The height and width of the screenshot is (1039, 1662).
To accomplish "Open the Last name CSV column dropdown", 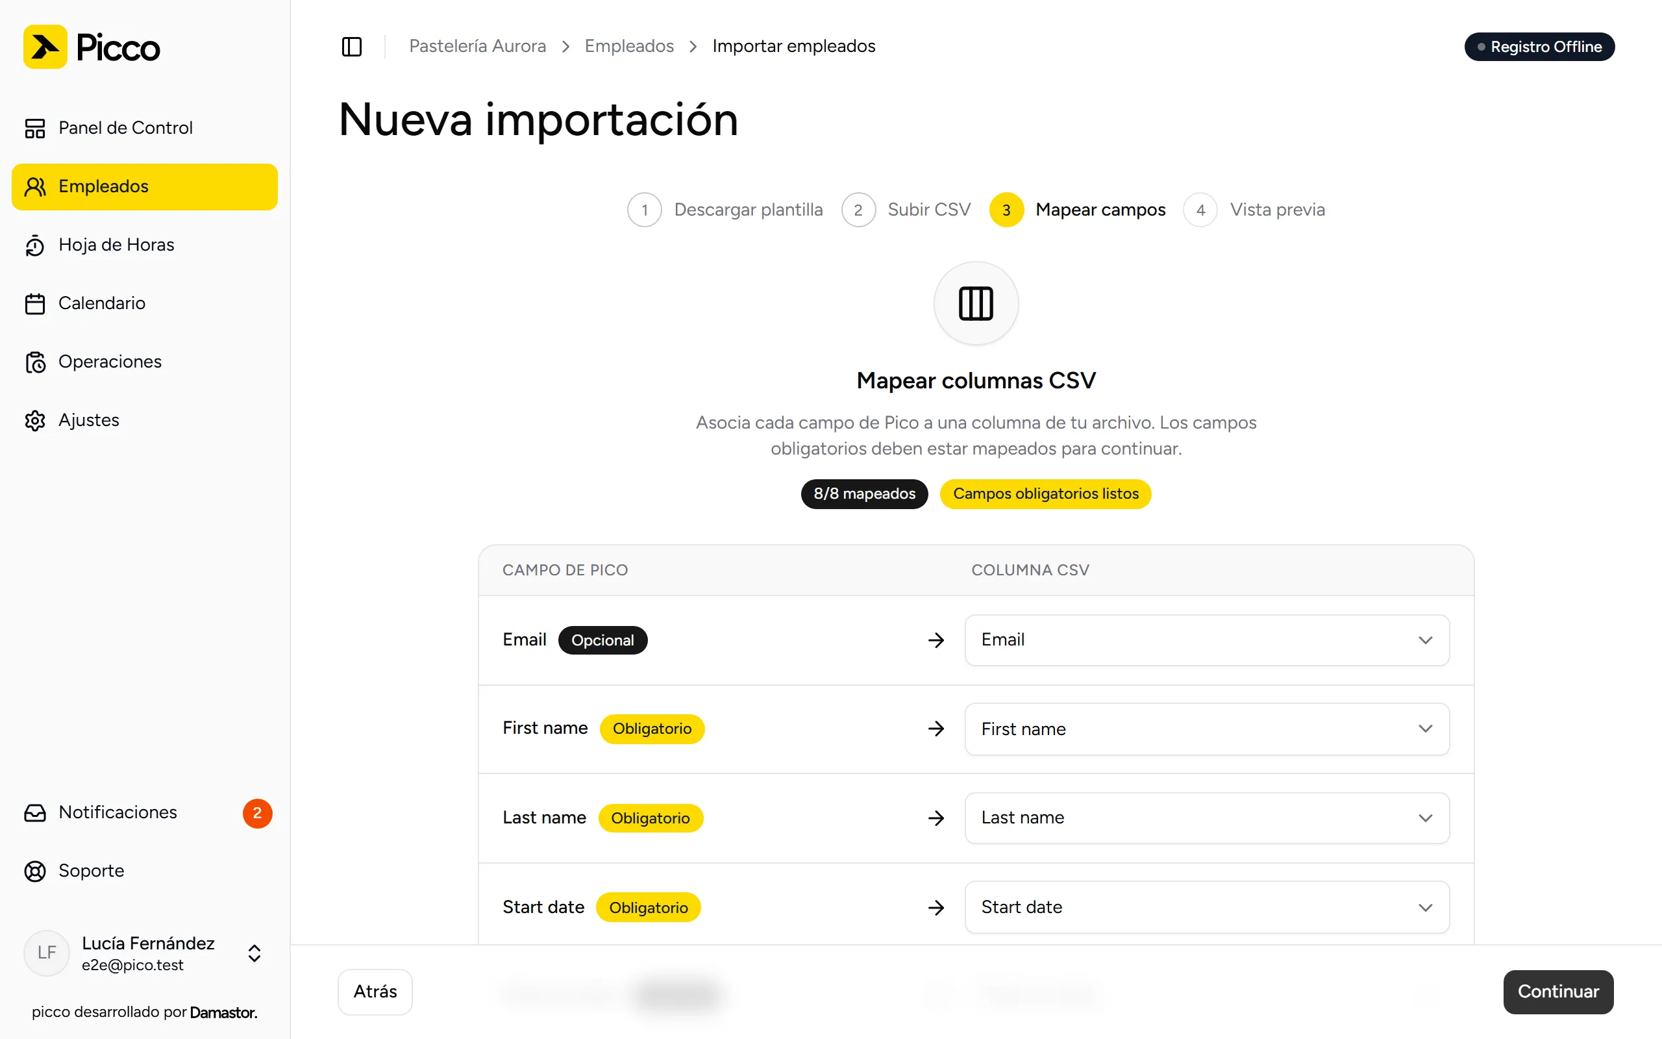I will click(x=1207, y=818).
